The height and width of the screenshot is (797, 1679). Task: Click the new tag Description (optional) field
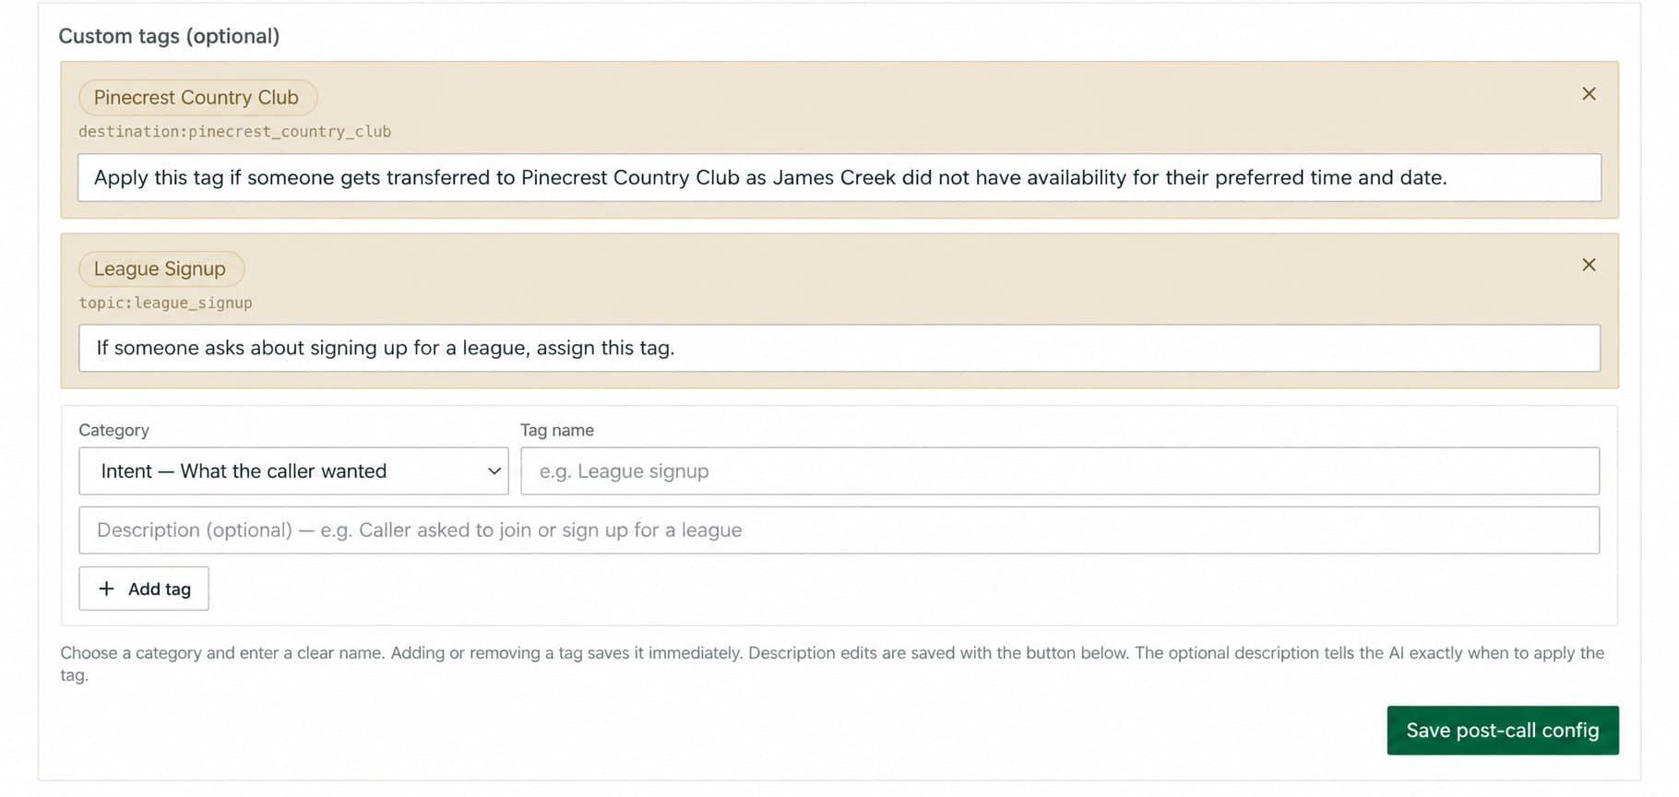tap(839, 530)
